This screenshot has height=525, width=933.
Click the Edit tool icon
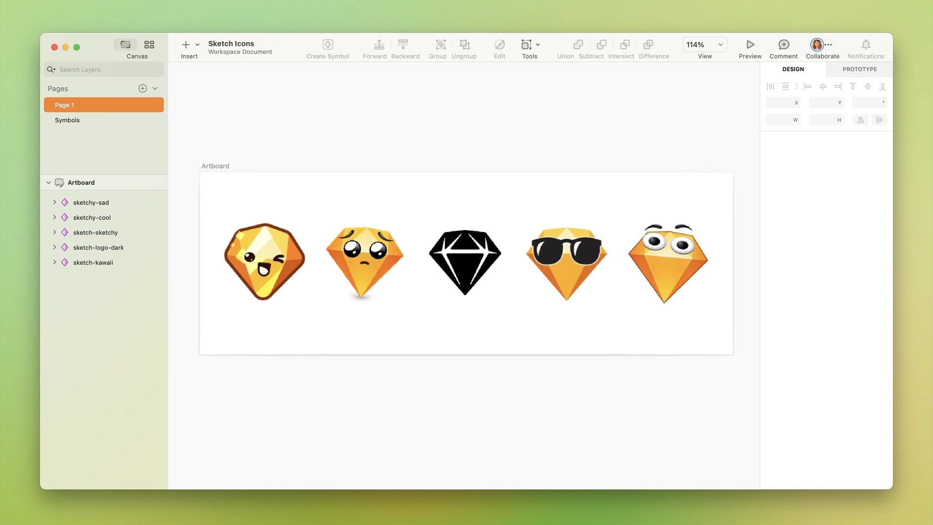500,45
